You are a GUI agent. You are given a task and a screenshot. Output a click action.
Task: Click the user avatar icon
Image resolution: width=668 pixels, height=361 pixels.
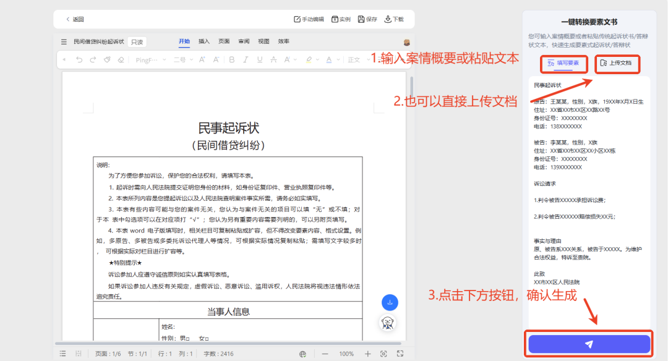(x=407, y=42)
